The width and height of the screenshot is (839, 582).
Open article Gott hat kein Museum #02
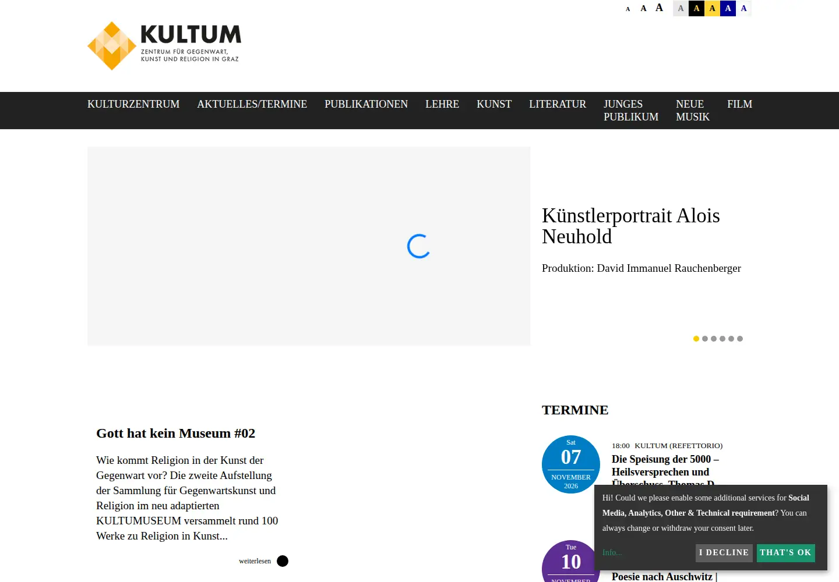pos(175,433)
